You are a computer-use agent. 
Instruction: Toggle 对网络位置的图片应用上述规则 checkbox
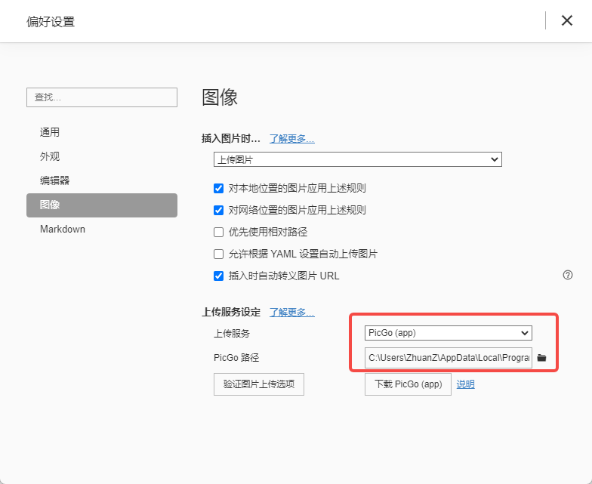(x=219, y=210)
